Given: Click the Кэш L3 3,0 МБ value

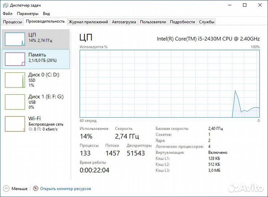Looking at the screenshot, I should click(x=214, y=170).
